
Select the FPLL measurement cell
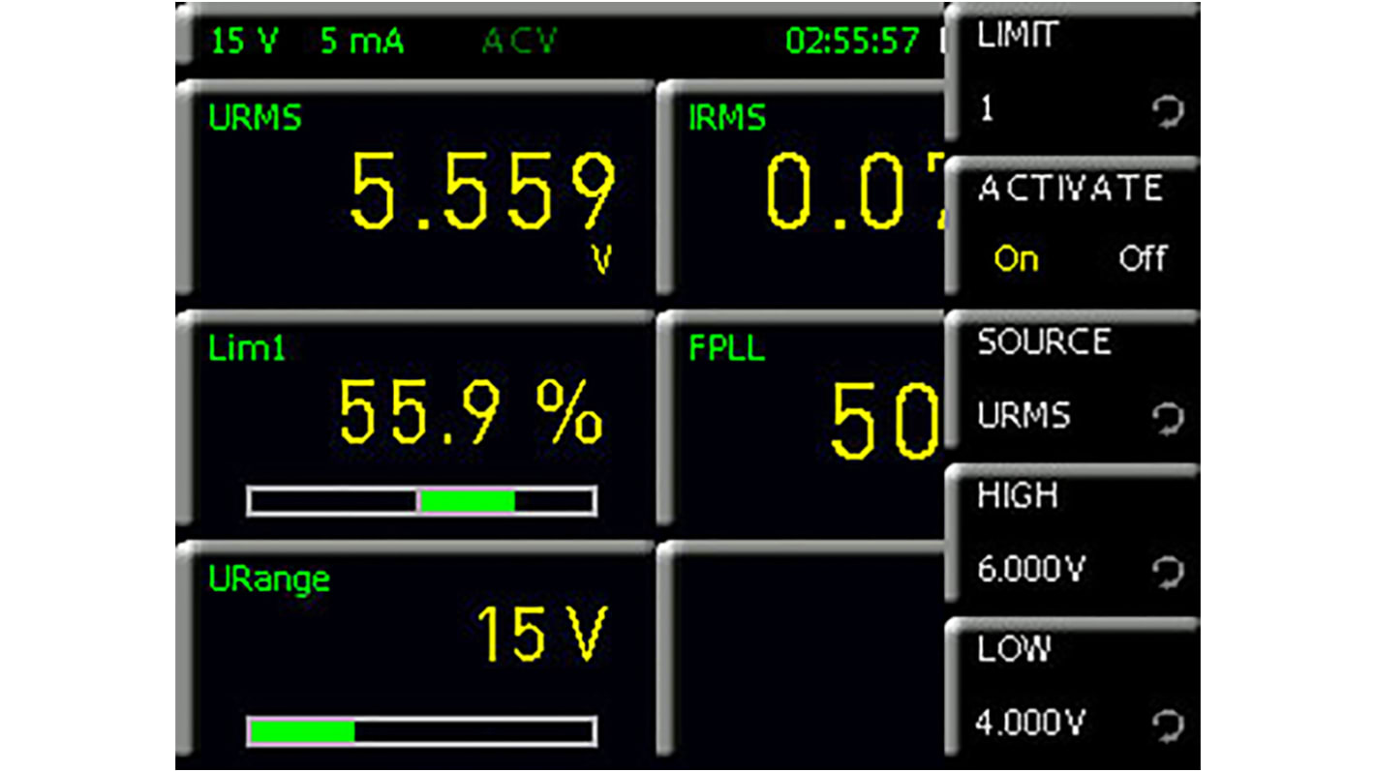tap(802, 418)
